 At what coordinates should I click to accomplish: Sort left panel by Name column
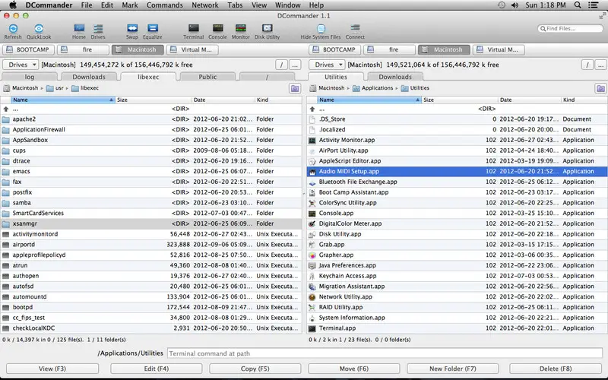(63, 100)
